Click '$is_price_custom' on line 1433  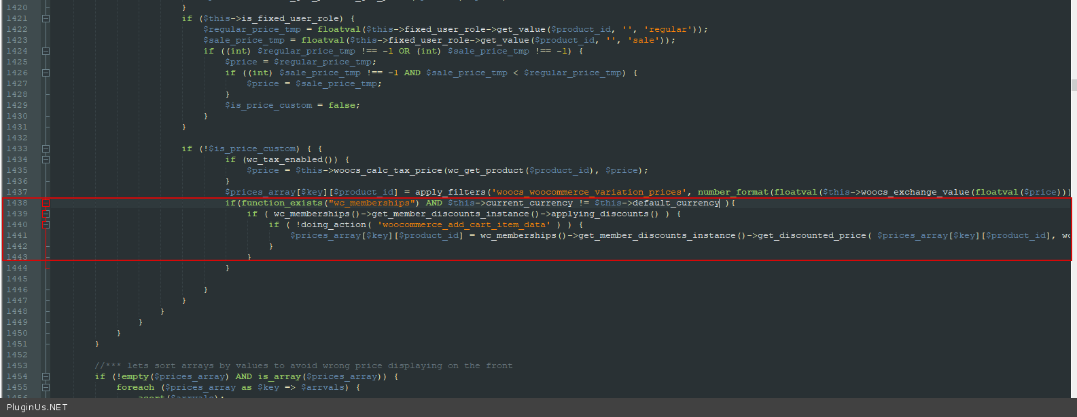(x=252, y=148)
